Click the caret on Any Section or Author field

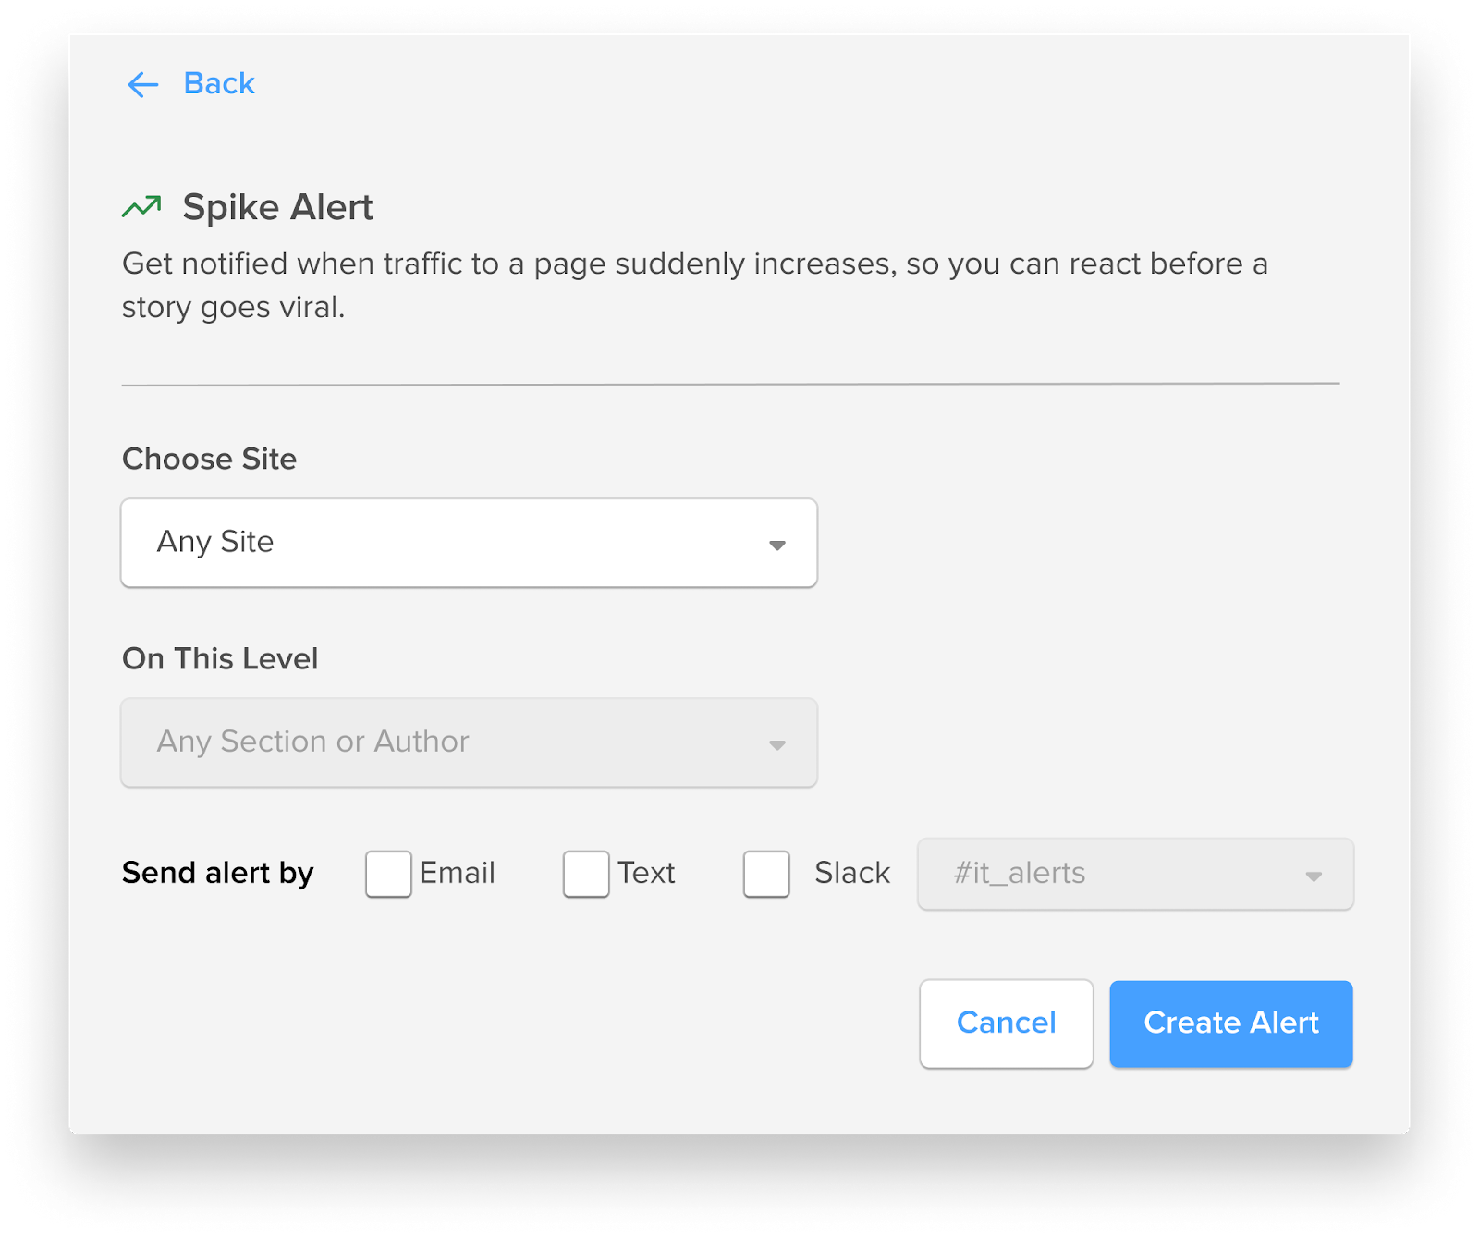click(777, 743)
